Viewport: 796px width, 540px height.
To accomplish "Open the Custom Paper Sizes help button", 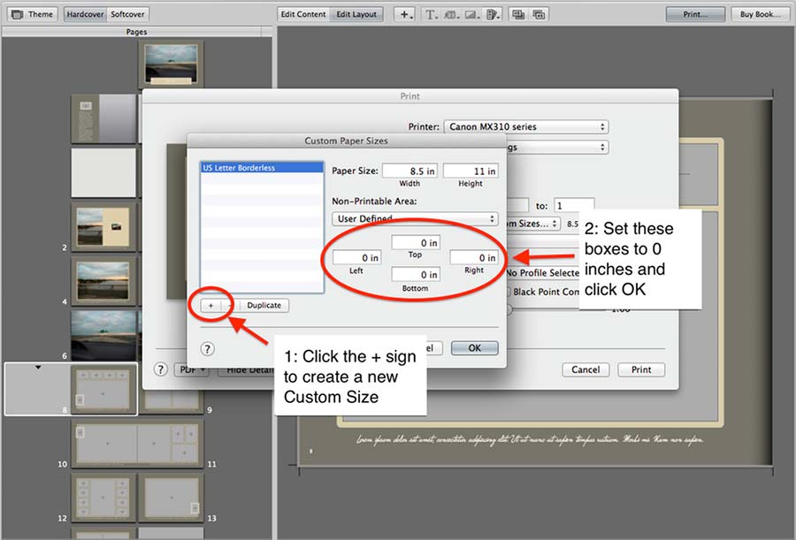I will [x=208, y=349].
